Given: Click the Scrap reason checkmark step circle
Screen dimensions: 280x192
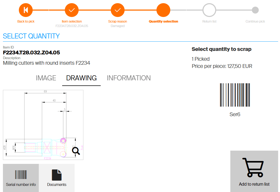Looking at the screenshot, I should (x=118, y=10).
